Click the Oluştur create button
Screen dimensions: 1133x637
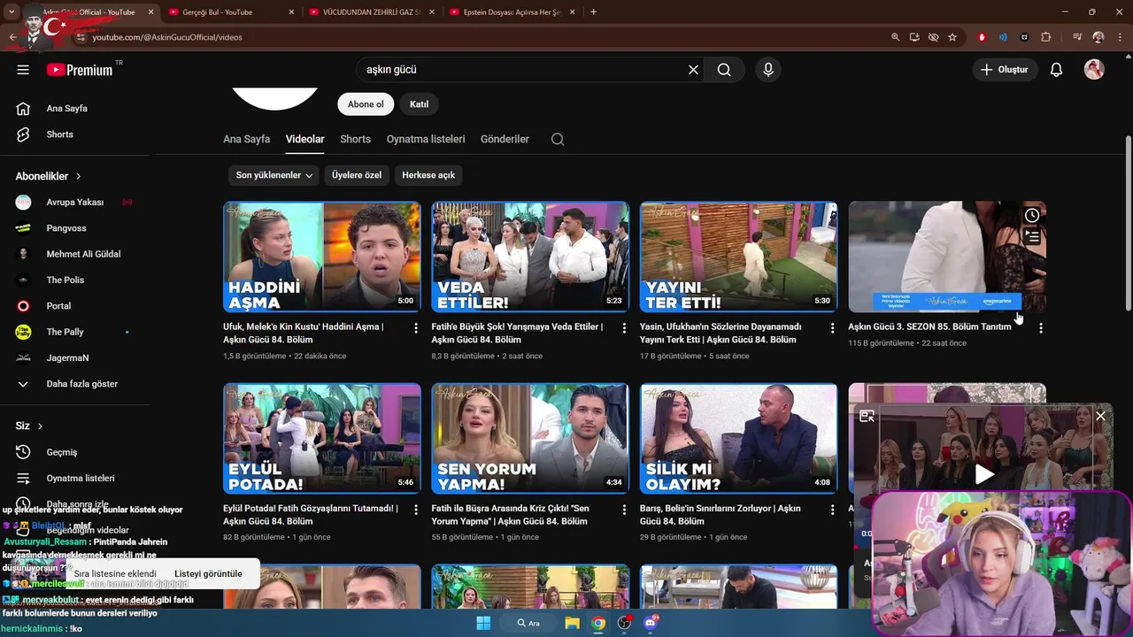pos(1005,70)
